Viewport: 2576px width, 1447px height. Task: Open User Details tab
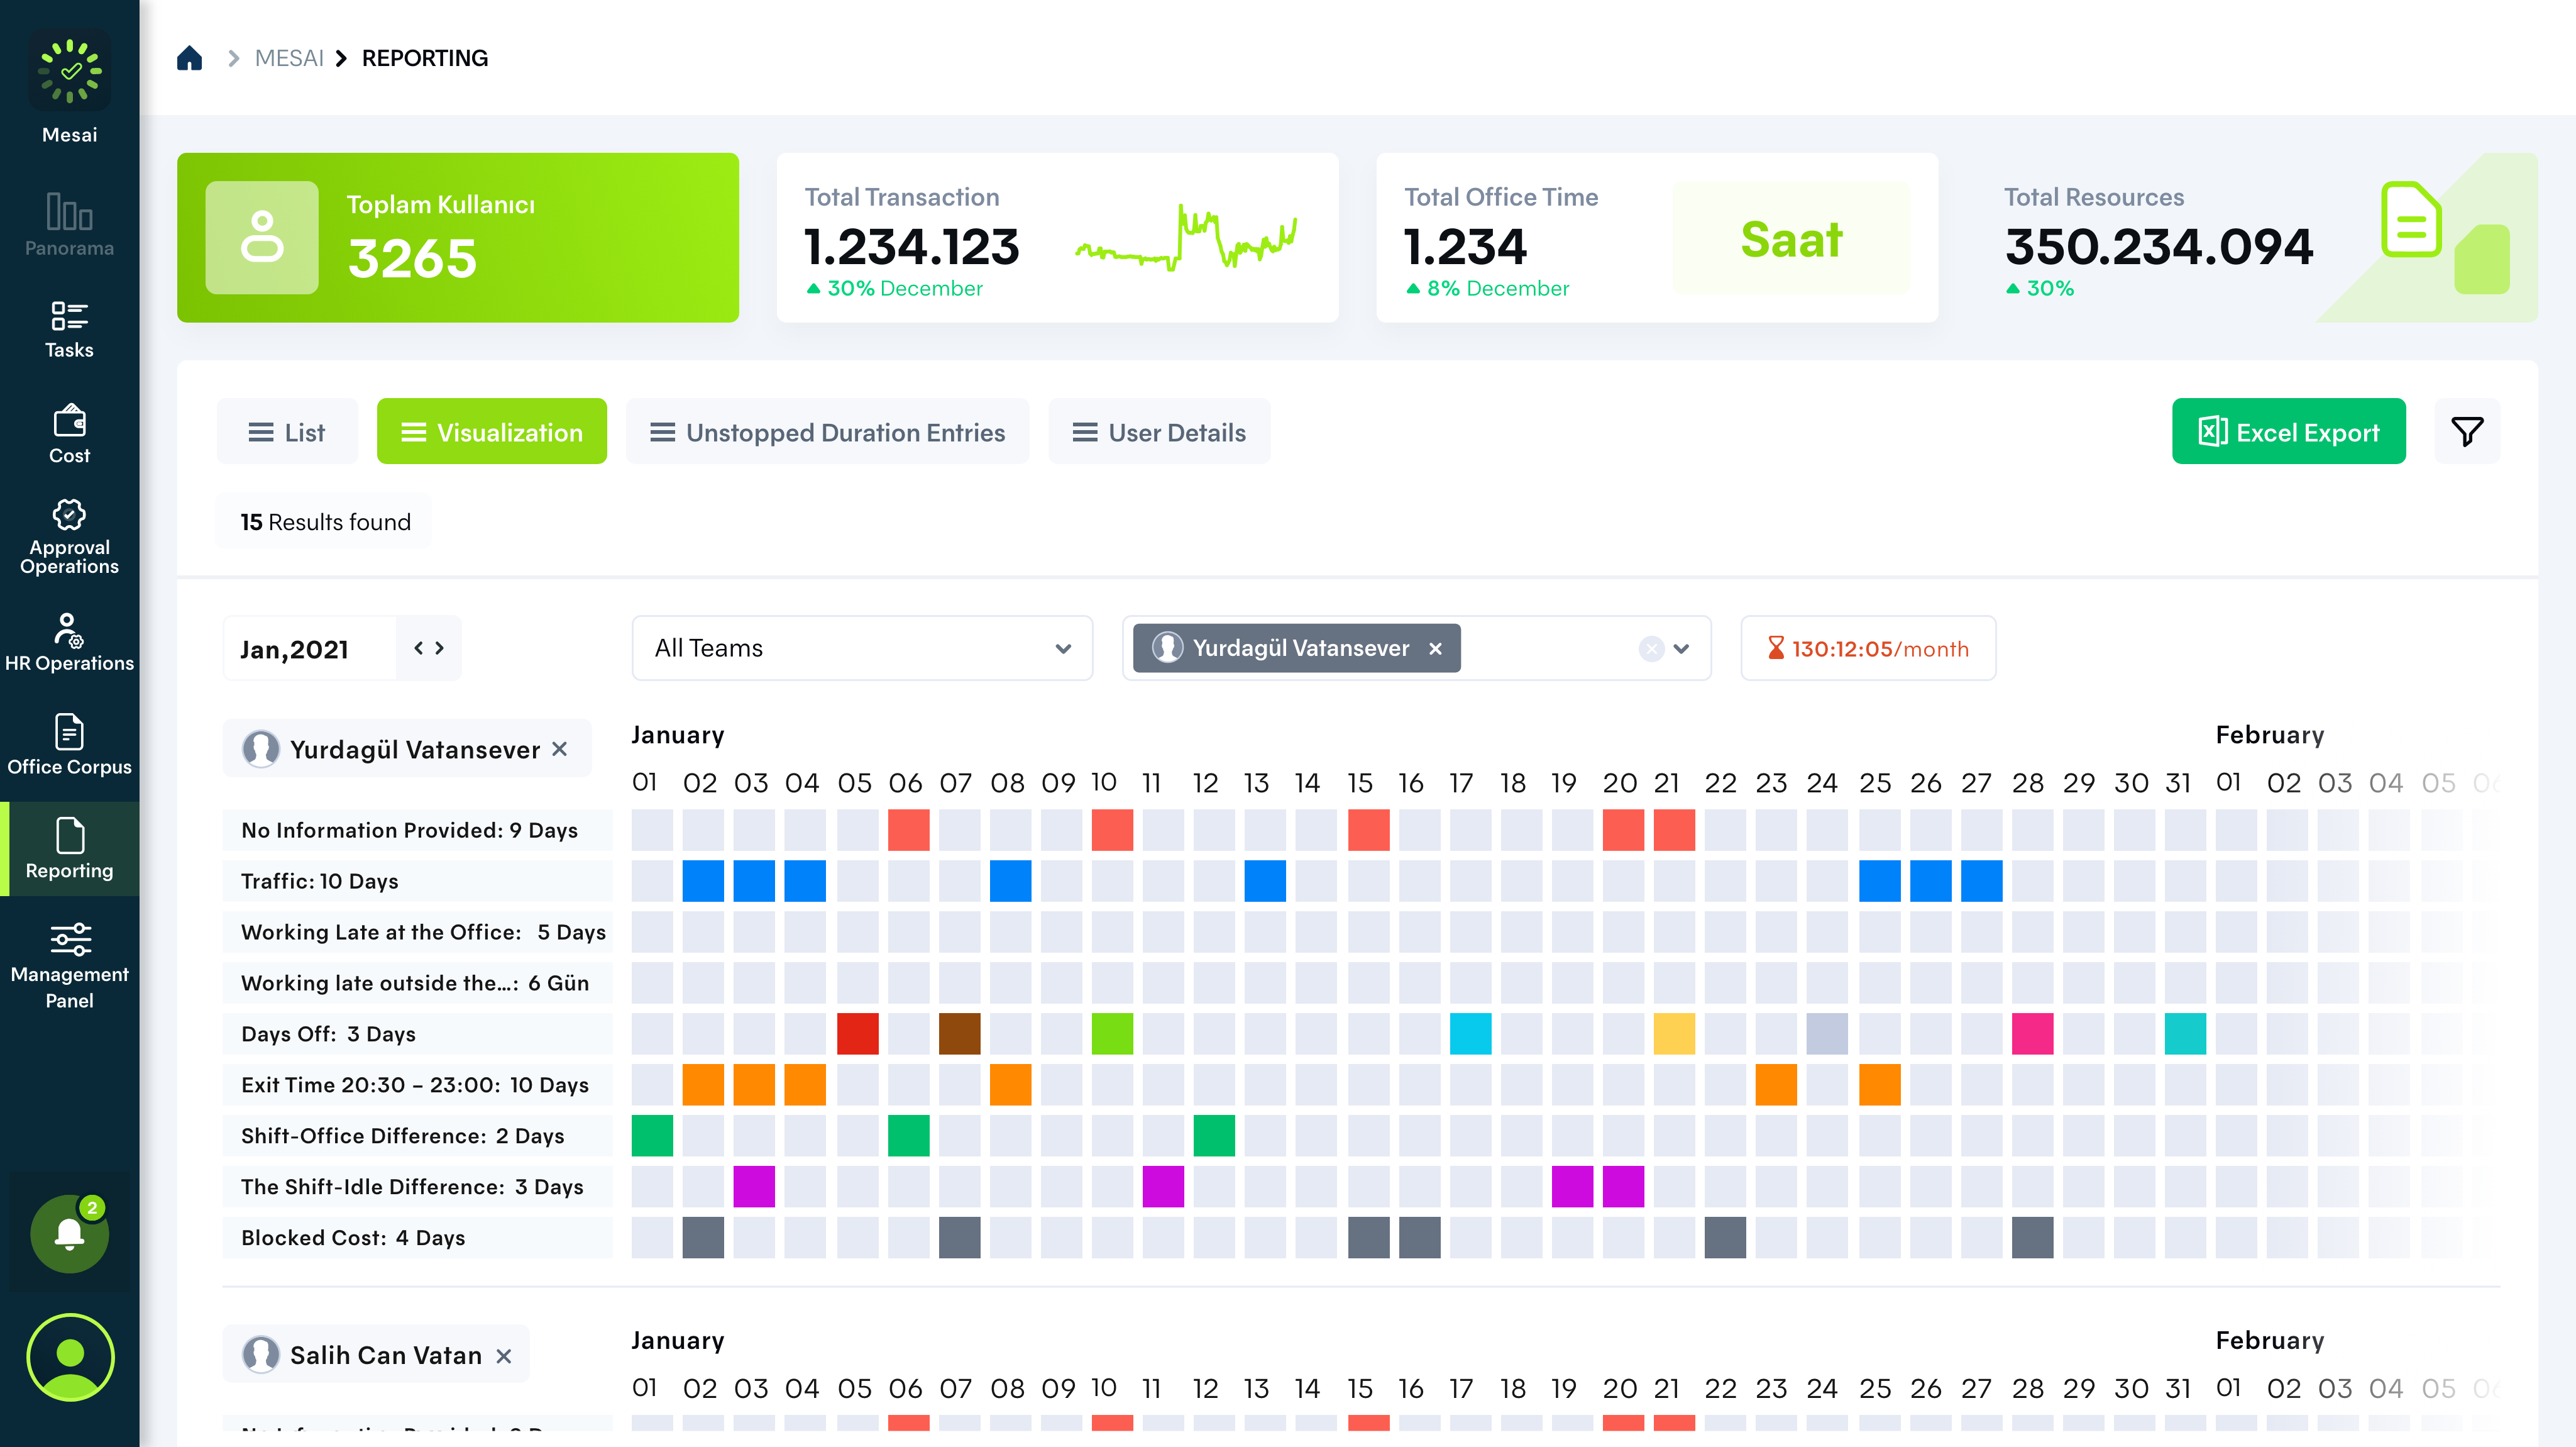tap(1159, 431)
